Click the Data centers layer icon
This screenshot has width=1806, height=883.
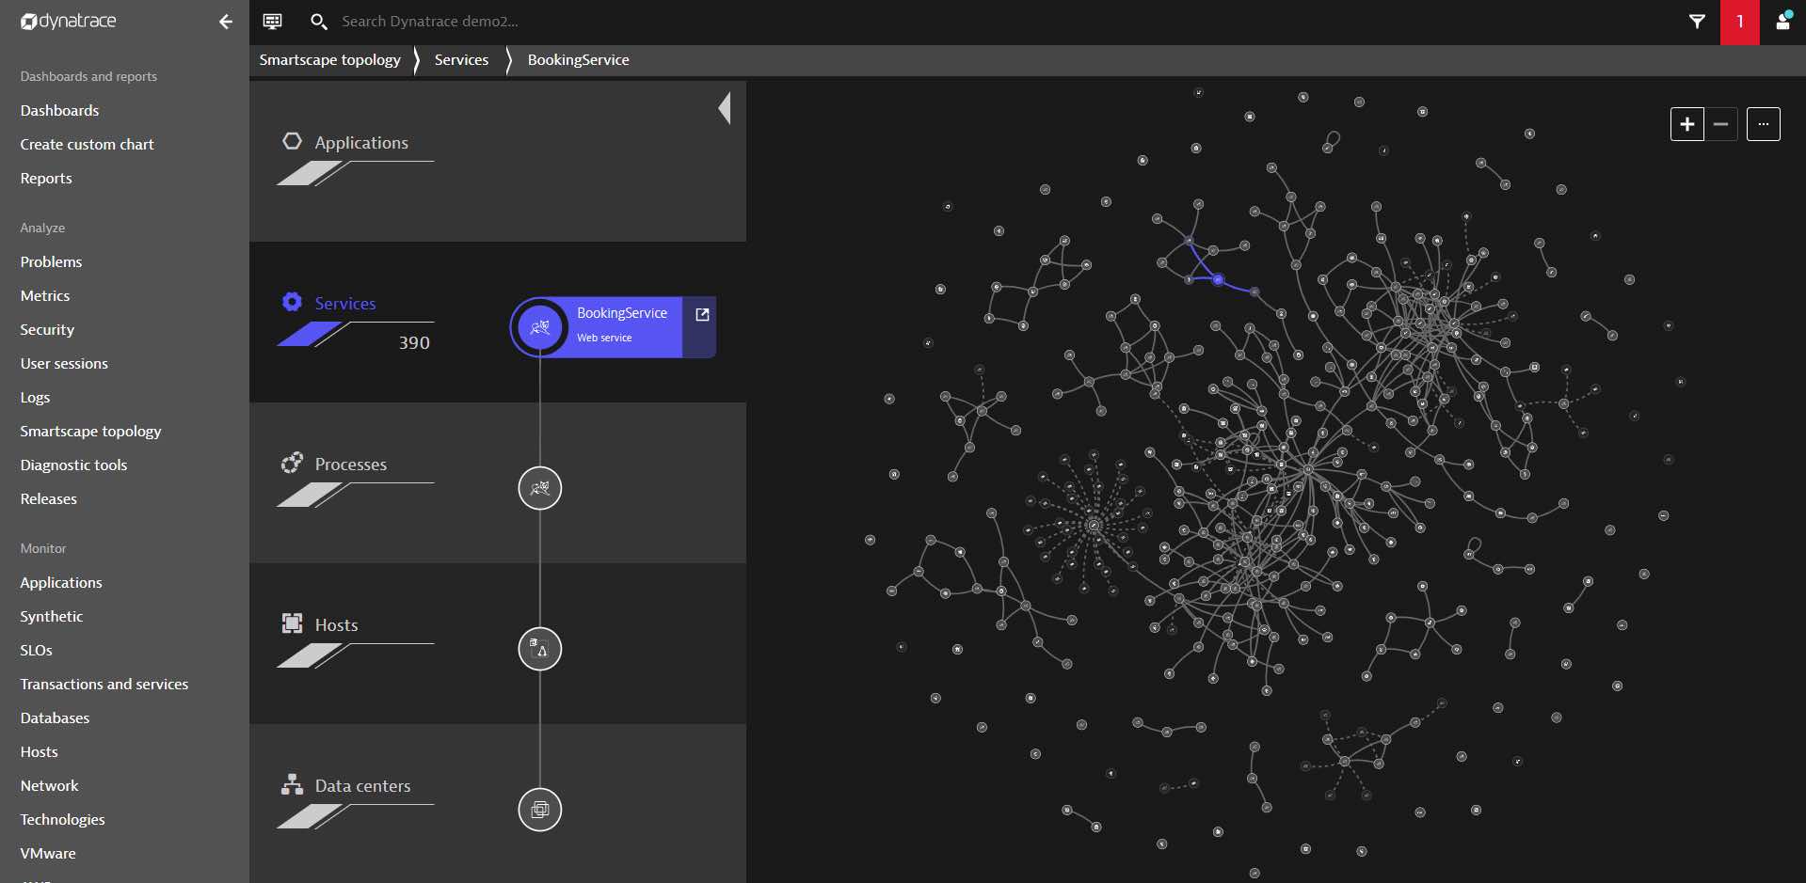coord(293,784)
